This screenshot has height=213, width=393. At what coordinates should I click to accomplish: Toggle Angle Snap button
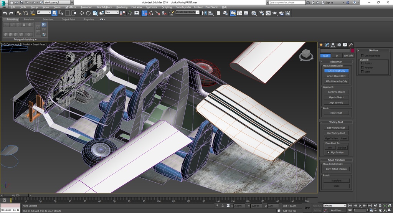[x=151, y=13]
